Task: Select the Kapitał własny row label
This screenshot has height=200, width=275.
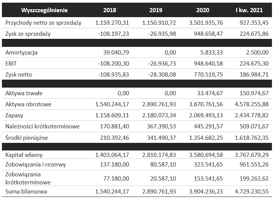Action: [x=24, y=155]
